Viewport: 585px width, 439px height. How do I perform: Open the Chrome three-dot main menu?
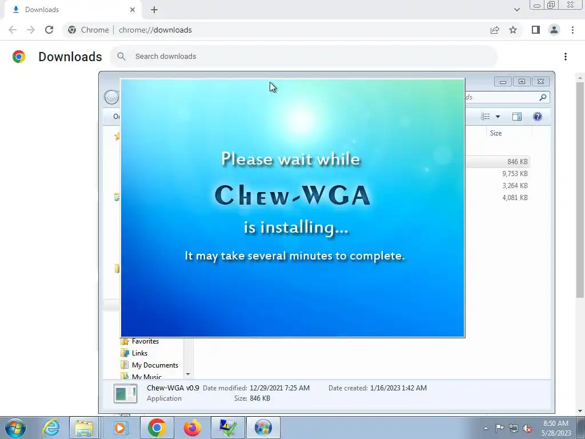pyautogui.click(x=572, y=30)
